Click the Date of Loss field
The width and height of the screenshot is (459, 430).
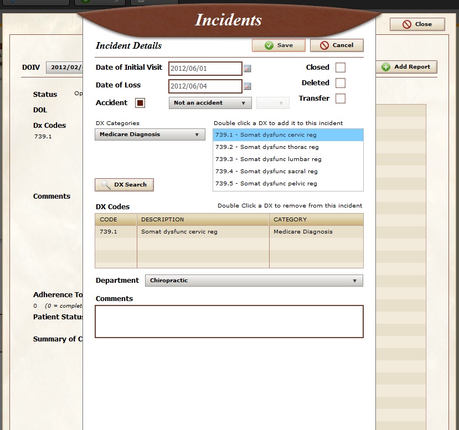[x=205, y=86]
